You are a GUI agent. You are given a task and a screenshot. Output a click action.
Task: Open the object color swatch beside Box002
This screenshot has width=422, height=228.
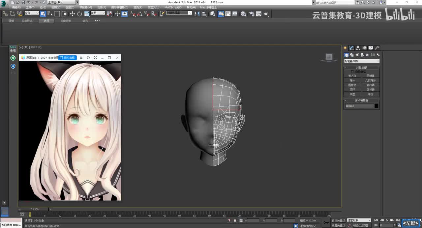[377, 106]
